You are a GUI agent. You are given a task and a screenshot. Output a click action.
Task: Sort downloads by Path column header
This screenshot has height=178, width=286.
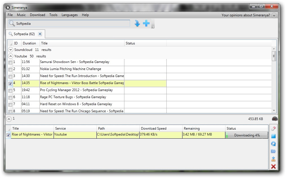118,128
